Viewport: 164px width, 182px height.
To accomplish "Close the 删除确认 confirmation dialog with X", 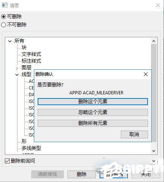I will click(x=146, y=74).
